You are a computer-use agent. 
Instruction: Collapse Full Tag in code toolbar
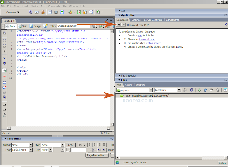[x=5, y=41]
